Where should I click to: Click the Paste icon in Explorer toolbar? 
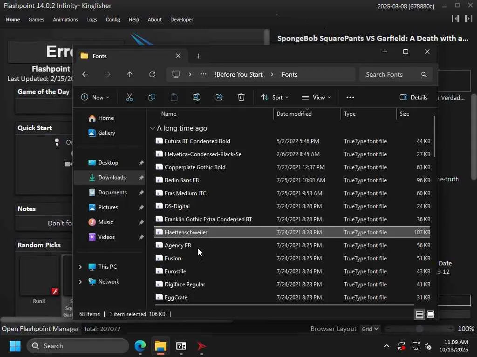[x=174, y=98]
